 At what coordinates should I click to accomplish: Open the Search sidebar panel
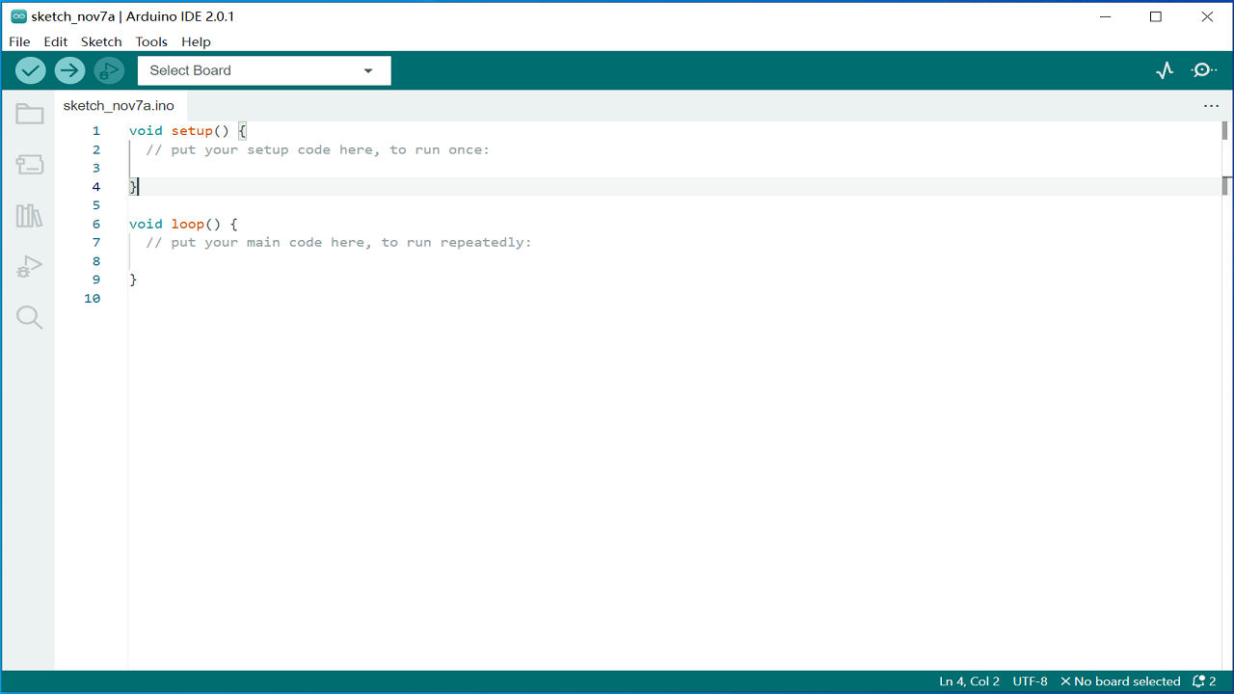click(x=30, y=318)
